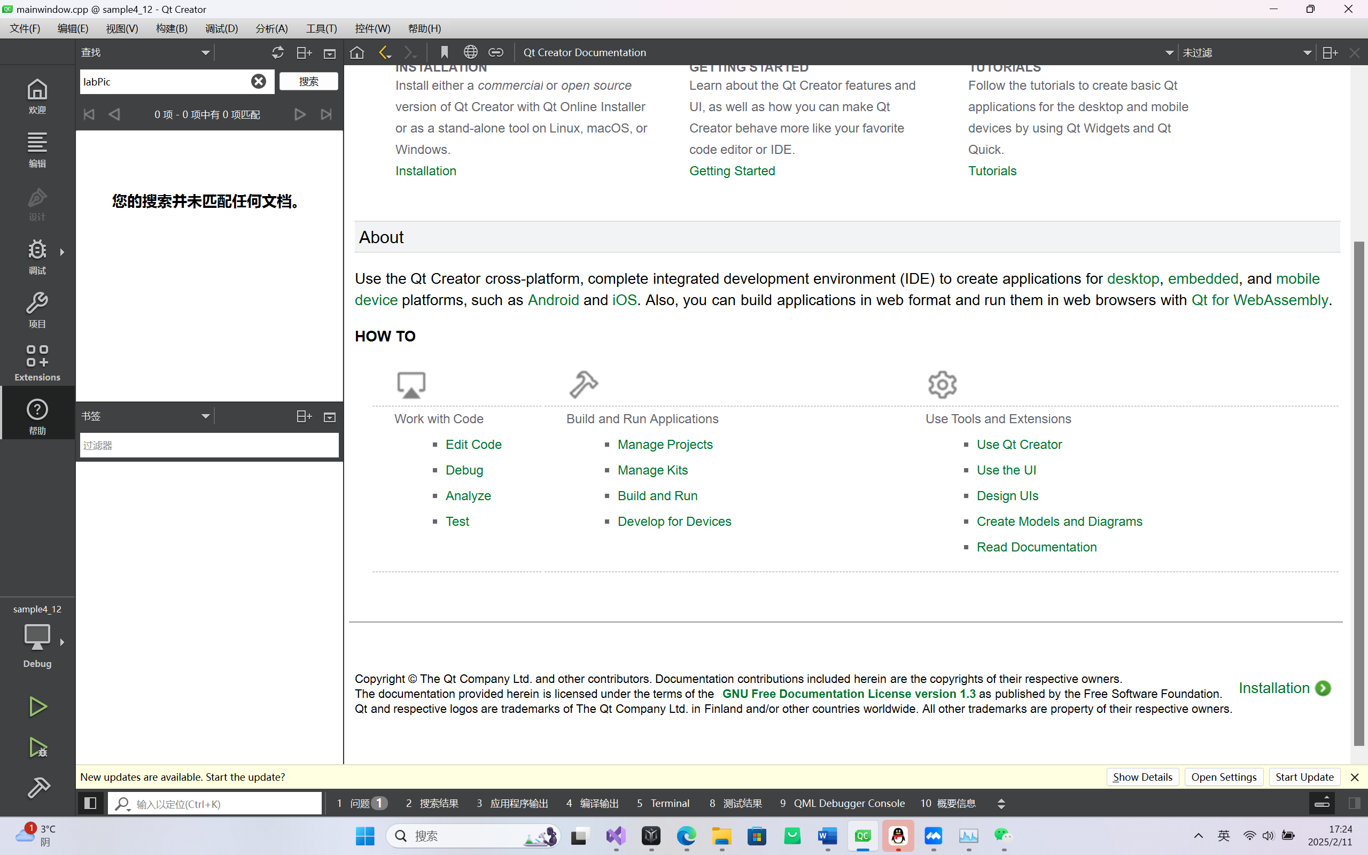Open the Welcome (欢迎) mode

(x=37, y=96)
